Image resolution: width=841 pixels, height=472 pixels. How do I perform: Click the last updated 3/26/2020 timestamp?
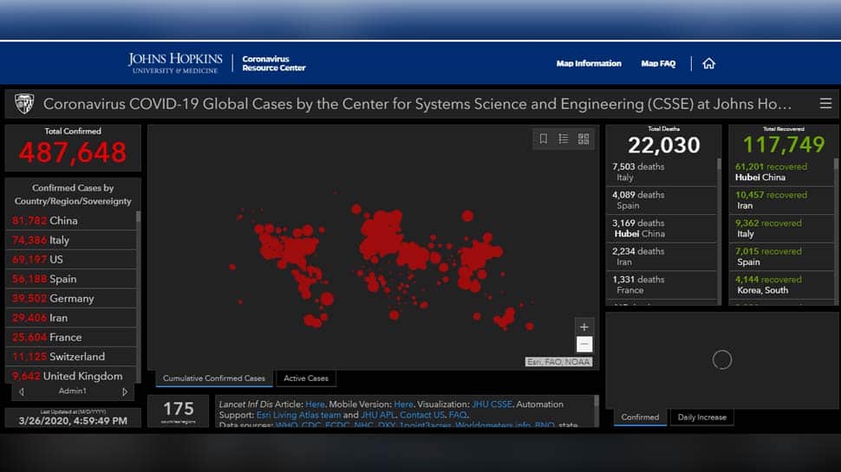coord(73,421)
